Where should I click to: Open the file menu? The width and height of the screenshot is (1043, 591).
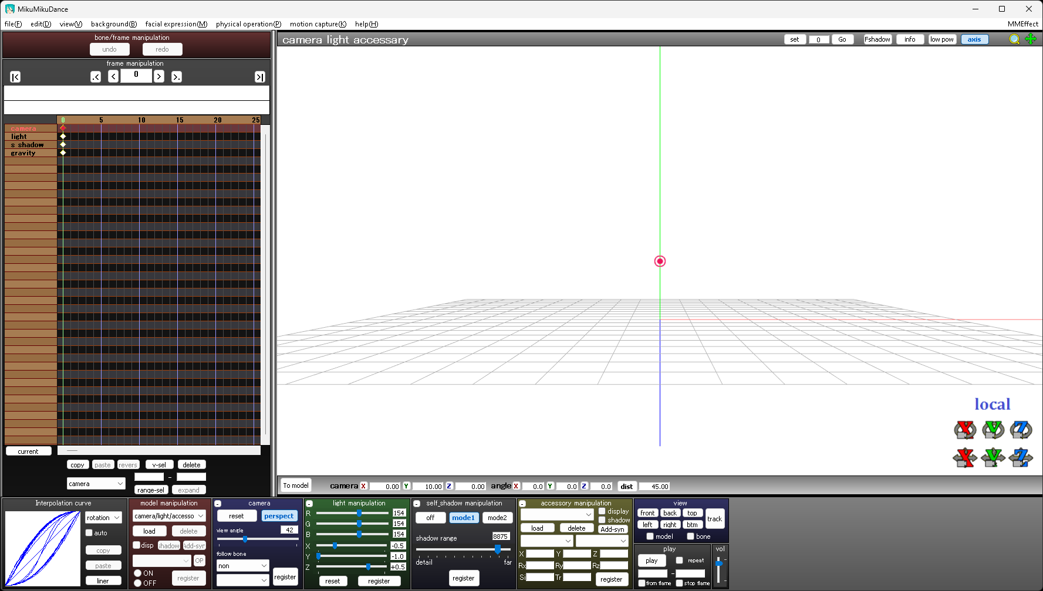point(13,24)
